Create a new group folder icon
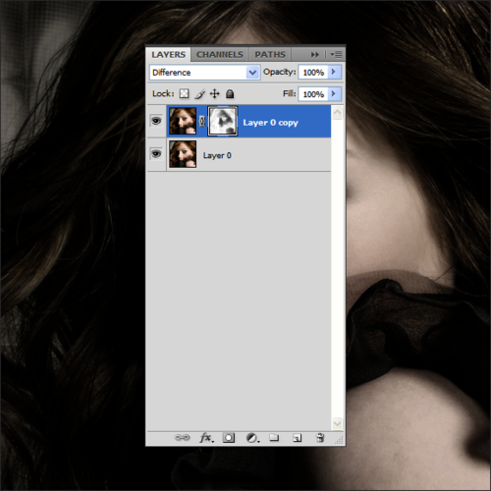 [x=274, y=437]
